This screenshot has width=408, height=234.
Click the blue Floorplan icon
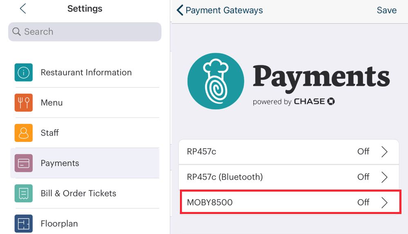click(x=24, y=223)
